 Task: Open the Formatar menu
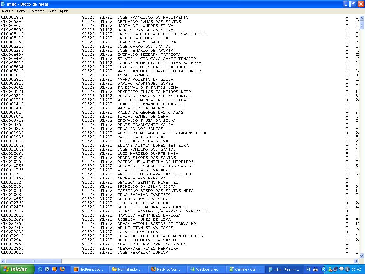click(x=36, y=11)
